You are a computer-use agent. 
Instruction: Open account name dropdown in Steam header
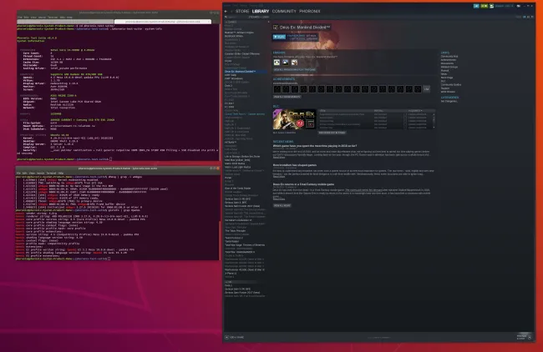pos(504,6)
